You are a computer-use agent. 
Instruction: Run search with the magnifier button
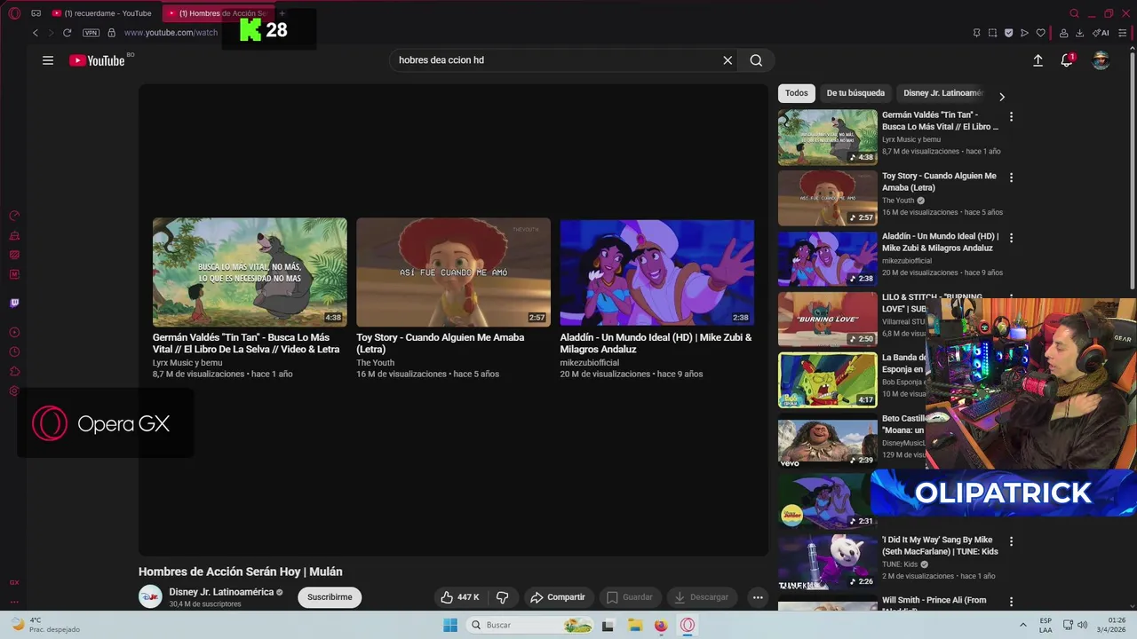click(756, 60)
